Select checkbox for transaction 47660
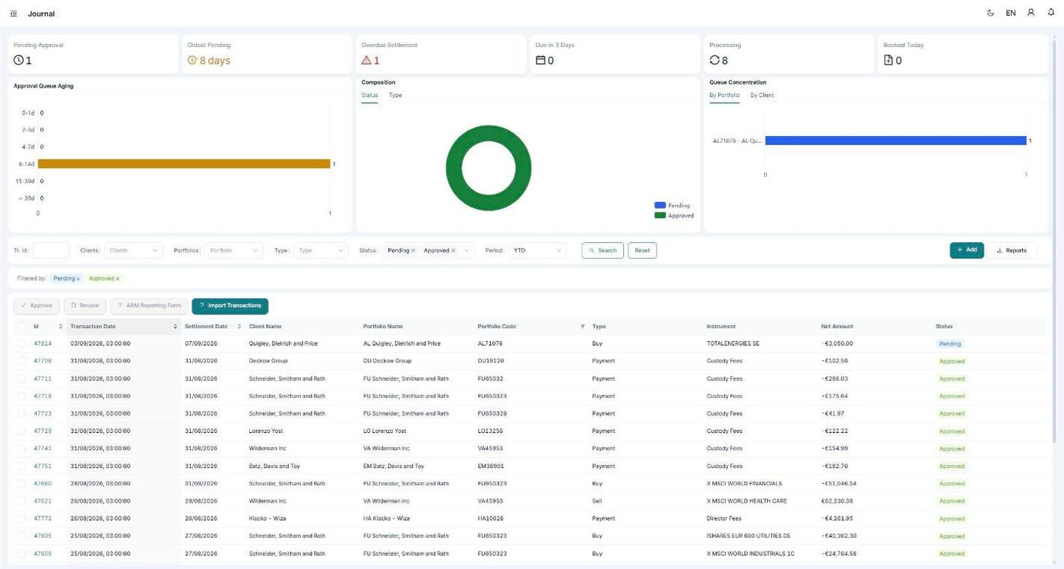 (22, 483)
